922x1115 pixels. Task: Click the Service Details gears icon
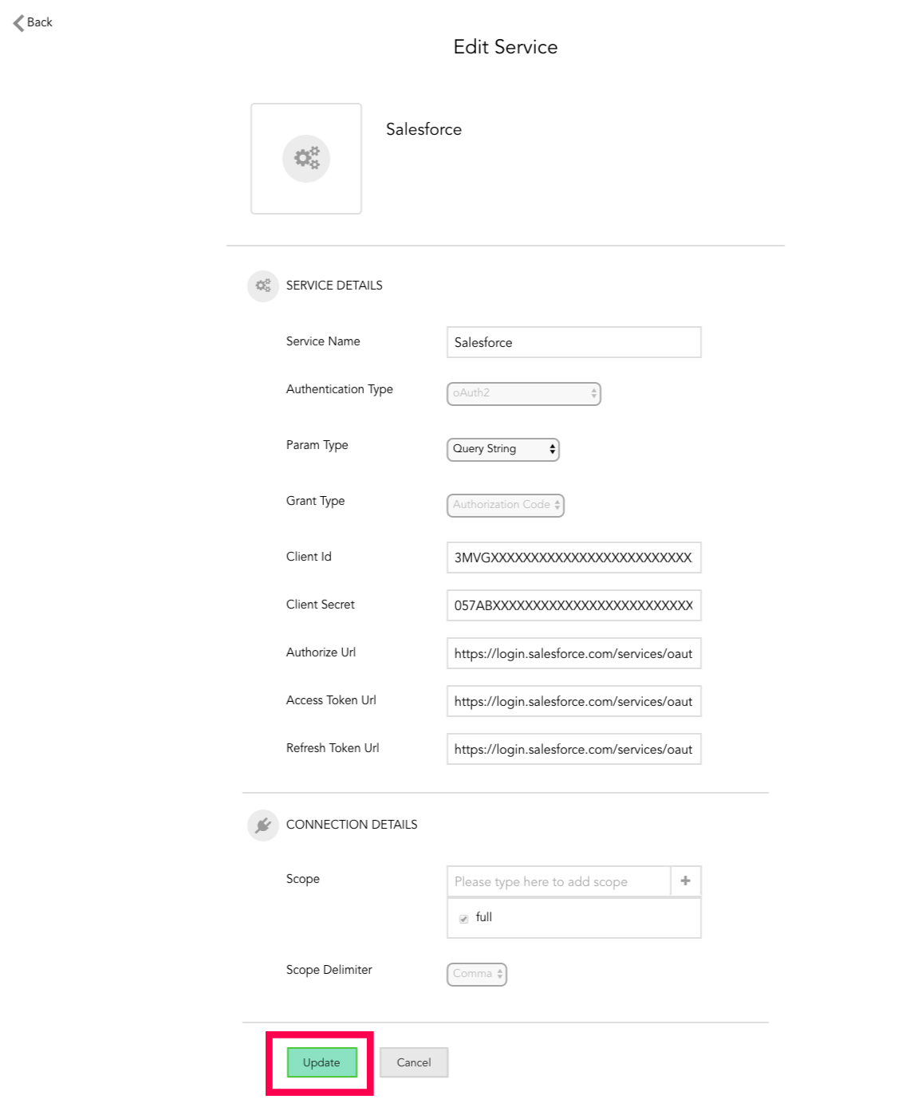point(263,286)
